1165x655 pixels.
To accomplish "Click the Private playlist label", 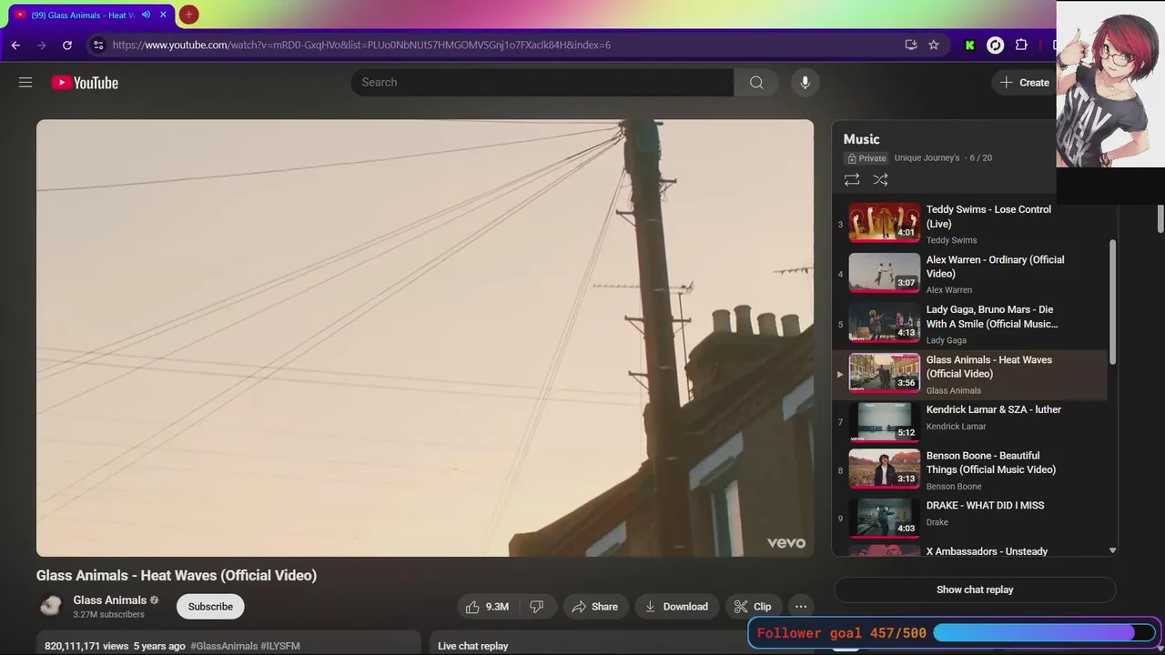I will click(x=866, y=158).
